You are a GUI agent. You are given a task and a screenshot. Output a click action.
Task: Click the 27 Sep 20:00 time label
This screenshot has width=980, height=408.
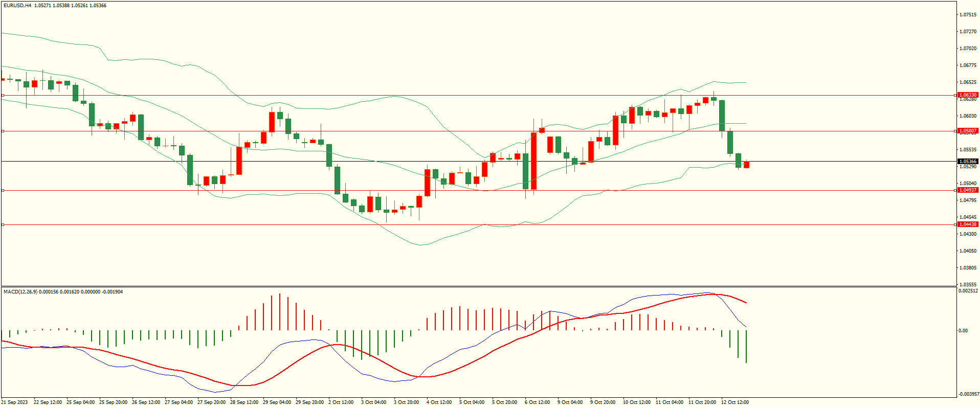tap(212, 402)
